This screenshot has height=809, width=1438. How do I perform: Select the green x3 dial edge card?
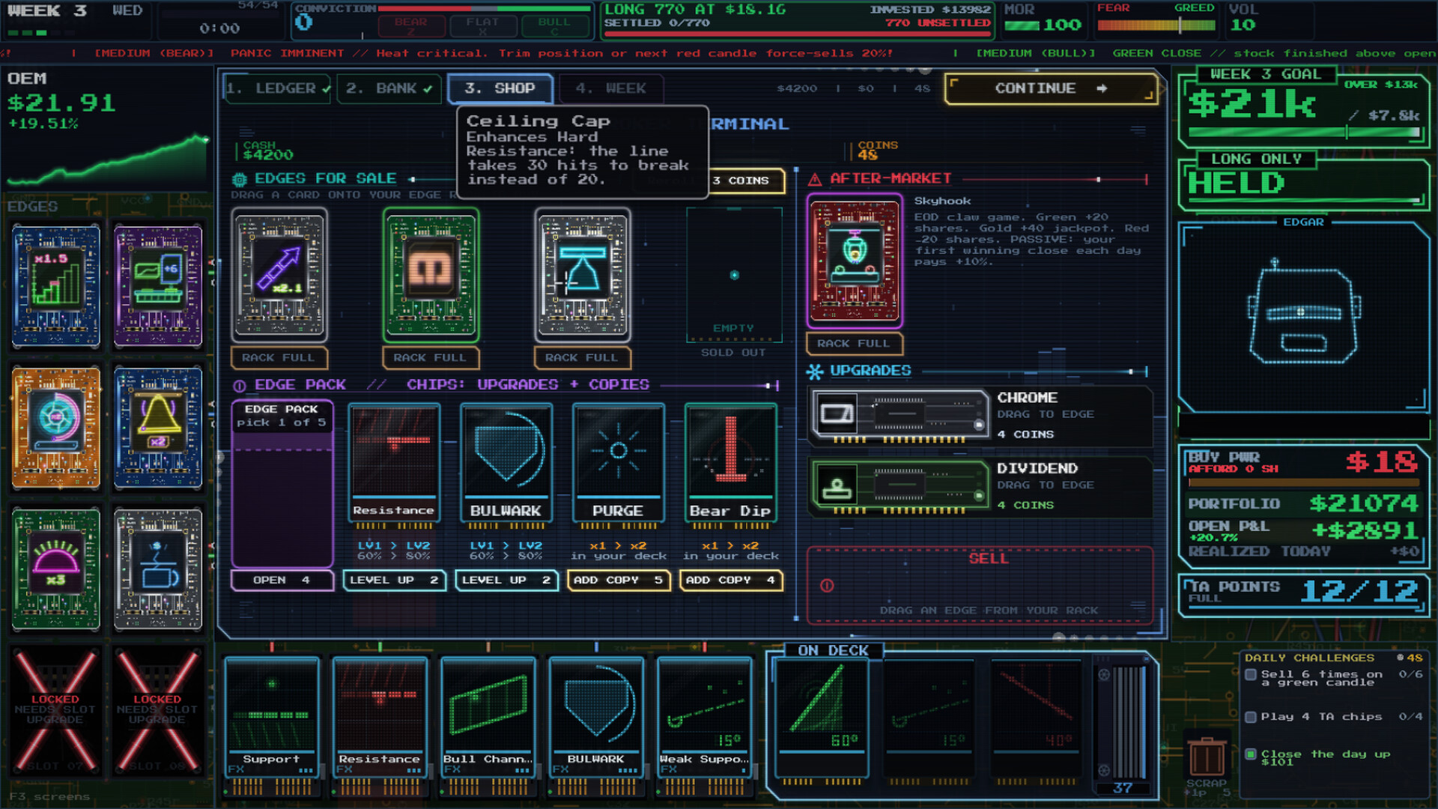[56, 569]
